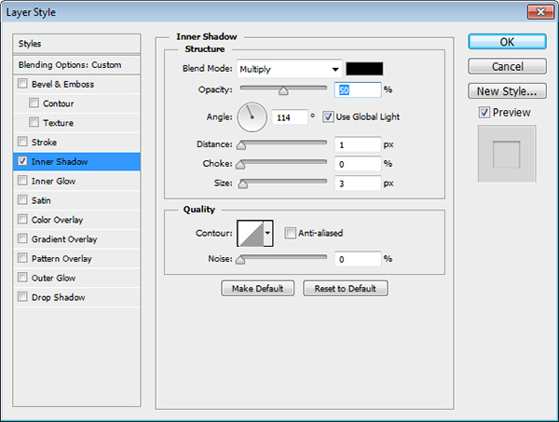Close the Layer Style dialog
This screenshot has height=422, width=559.
point(538,12)
